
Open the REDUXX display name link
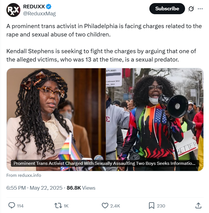[x=34, y=6]
